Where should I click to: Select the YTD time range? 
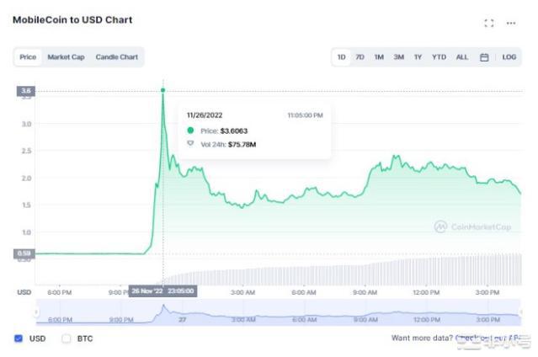[439, 57]
